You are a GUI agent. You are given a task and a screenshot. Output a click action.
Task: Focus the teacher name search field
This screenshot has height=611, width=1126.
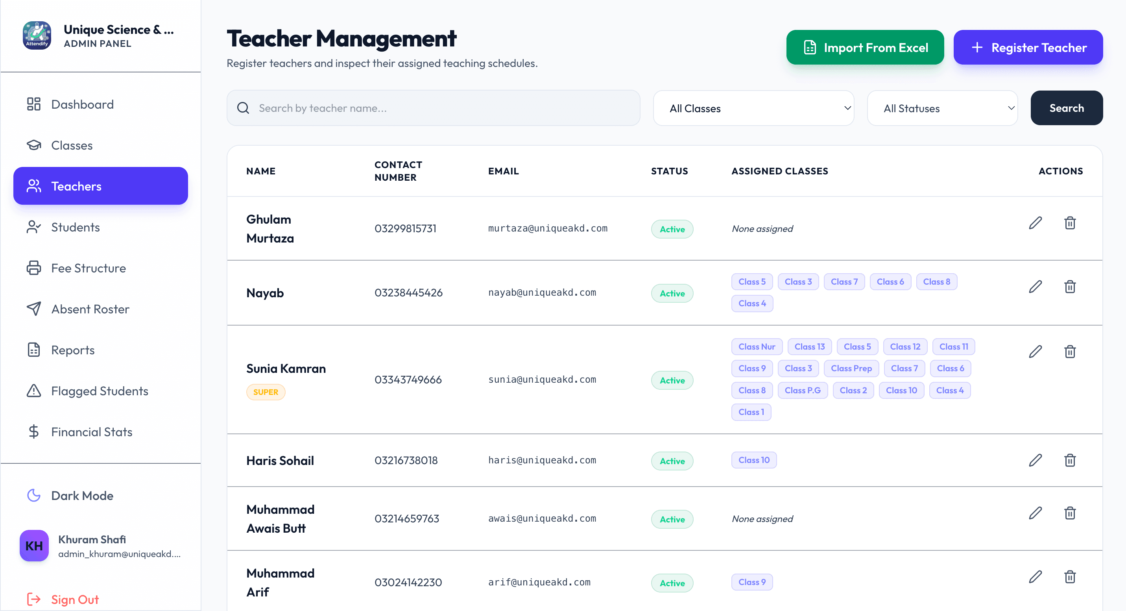[x=433, y=108]
